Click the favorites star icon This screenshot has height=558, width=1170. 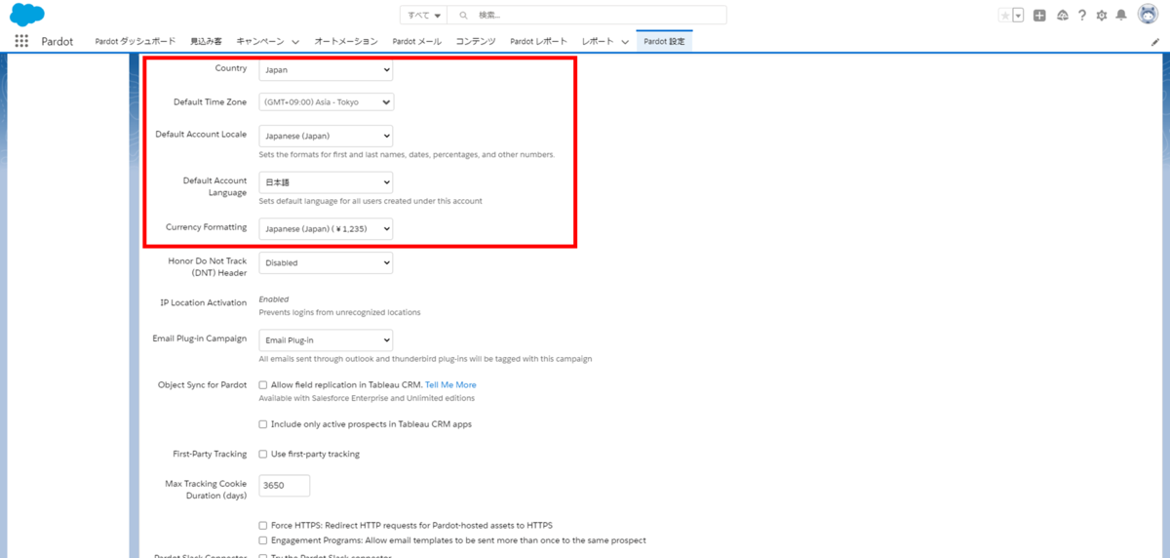[x=1005, y=16]
